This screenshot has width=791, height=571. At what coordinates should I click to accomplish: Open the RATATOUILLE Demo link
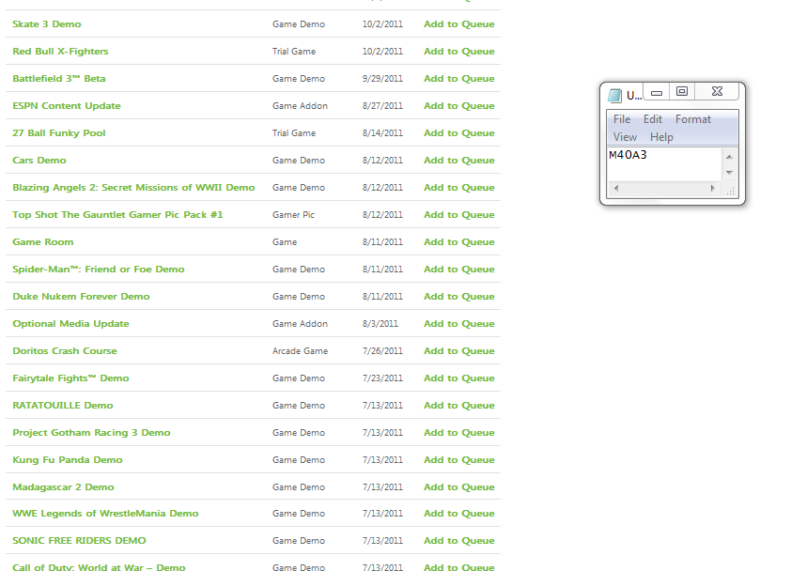(x=63, y=406)
